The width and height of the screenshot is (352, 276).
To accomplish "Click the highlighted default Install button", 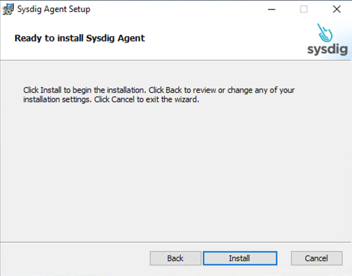I will 240,258.
